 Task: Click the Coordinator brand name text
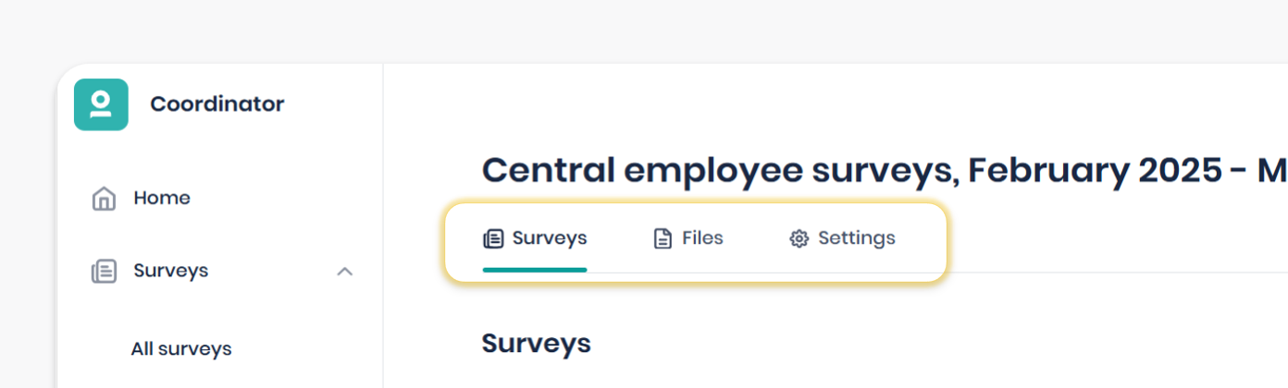coord(217,104)
